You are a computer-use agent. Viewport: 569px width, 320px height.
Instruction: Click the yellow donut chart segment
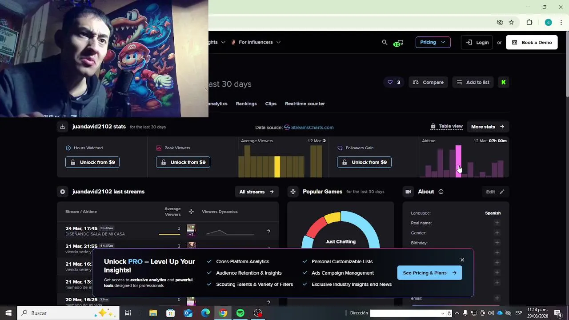(x=333, y=217)
